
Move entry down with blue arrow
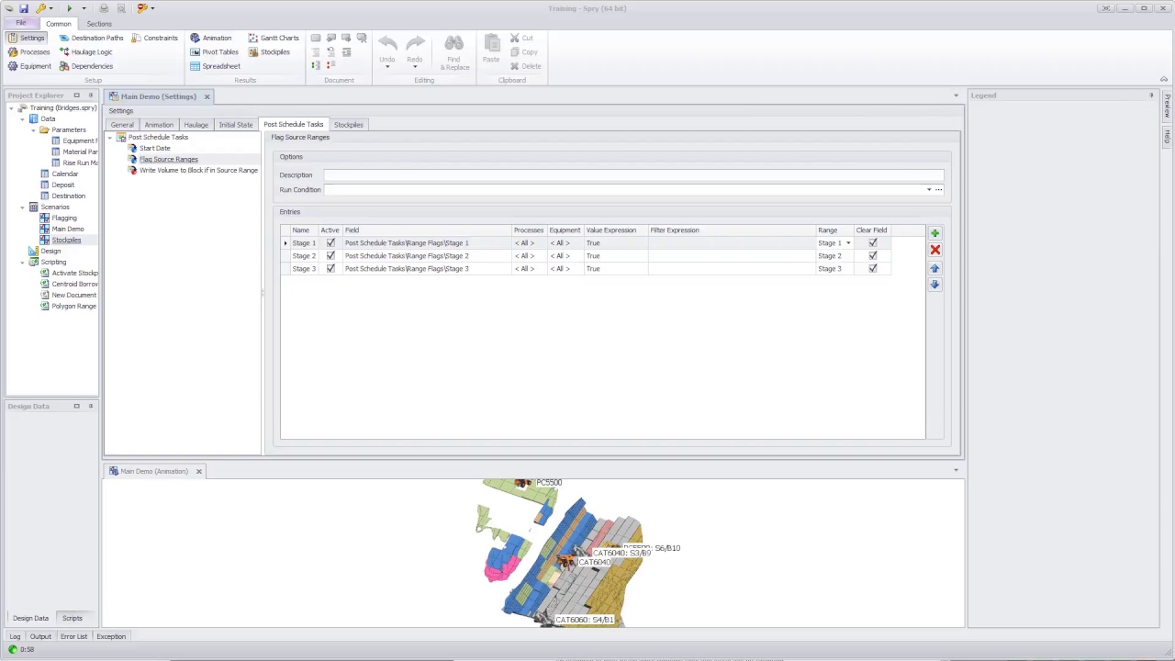[934, 285]
